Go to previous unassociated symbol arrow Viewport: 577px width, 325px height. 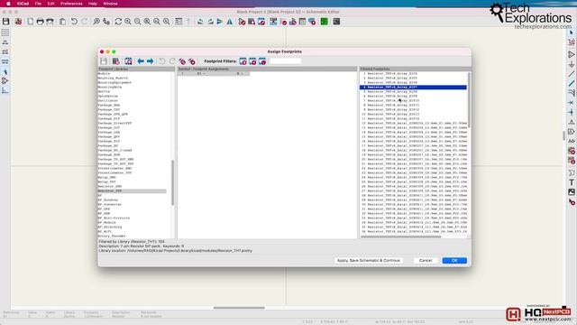pyautogui.click(x=141, y=61)
